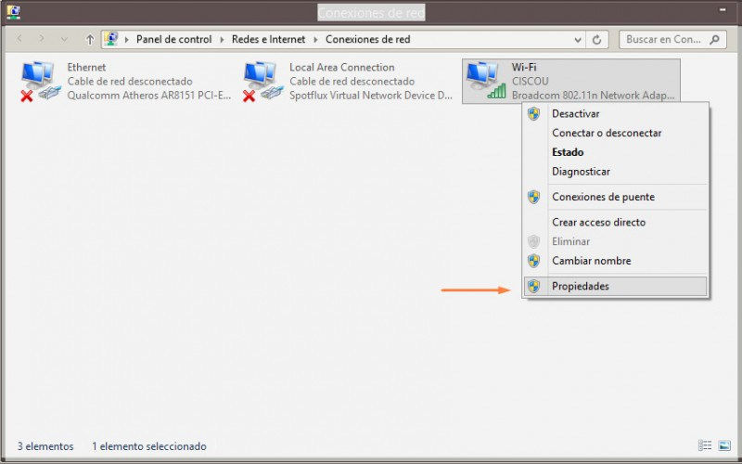742x464 pixels.
Task: Click the CISCOU network name
Action: (x=530, y=82)
